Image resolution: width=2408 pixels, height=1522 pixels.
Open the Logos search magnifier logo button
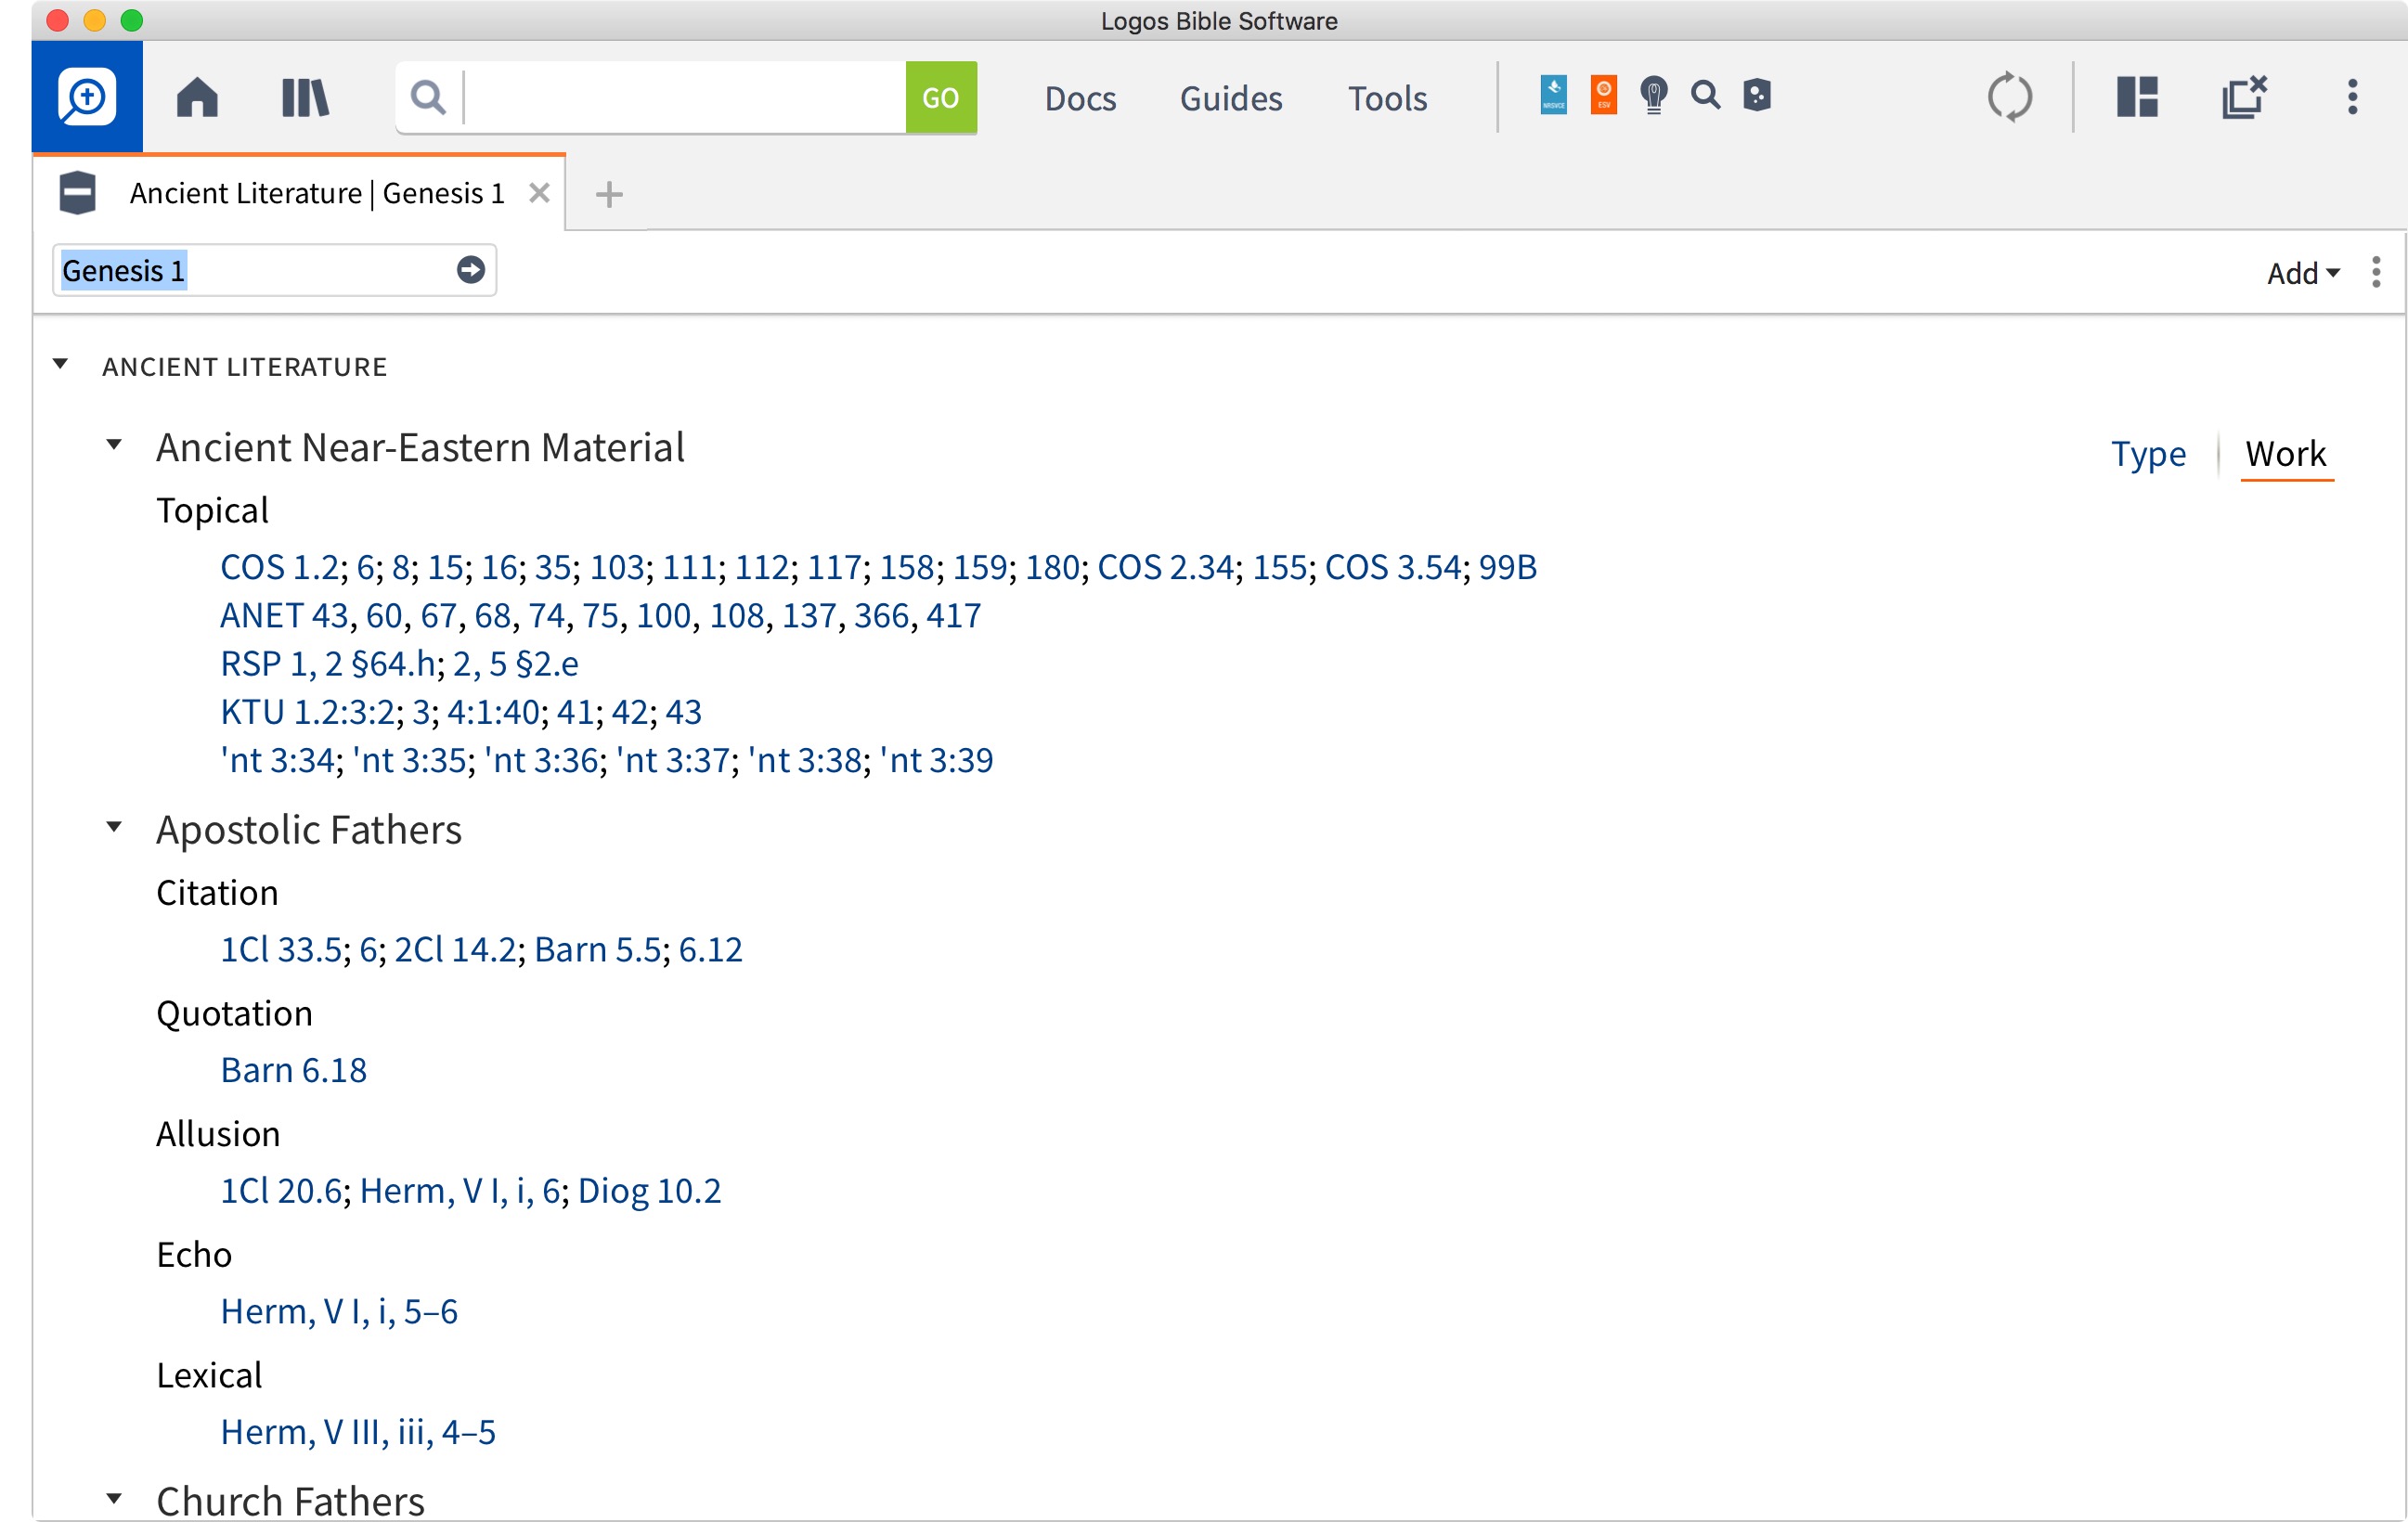tap(87, 97)
